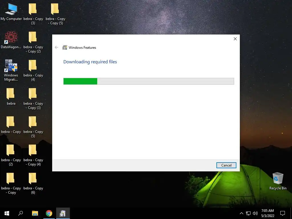Image resolution: width=292 pixels, height=219 pixels.
Task: Select the 'bebra - Copy (3)' folder
Action: coord(33,14)
